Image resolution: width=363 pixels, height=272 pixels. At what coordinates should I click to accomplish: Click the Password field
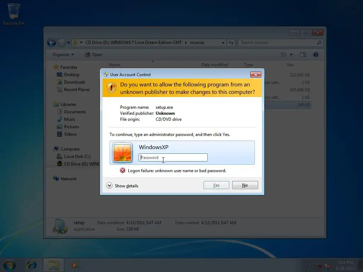pos(173,158)
